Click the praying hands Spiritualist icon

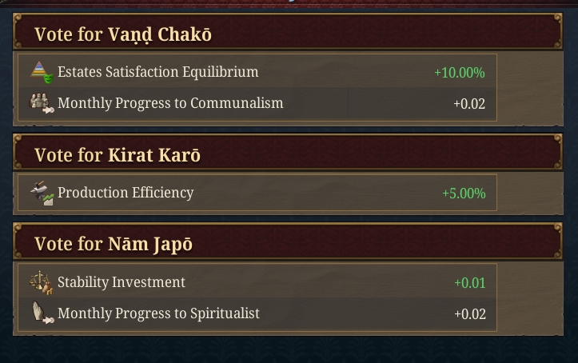(x=42, y=313)
